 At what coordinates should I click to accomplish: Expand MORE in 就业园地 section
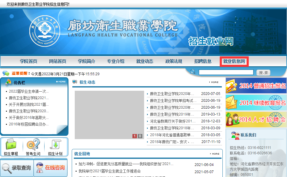(215, 154)
